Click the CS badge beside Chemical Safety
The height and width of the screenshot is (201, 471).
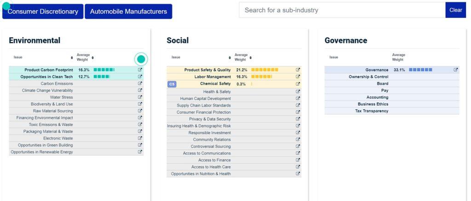[x=172, y=84]
